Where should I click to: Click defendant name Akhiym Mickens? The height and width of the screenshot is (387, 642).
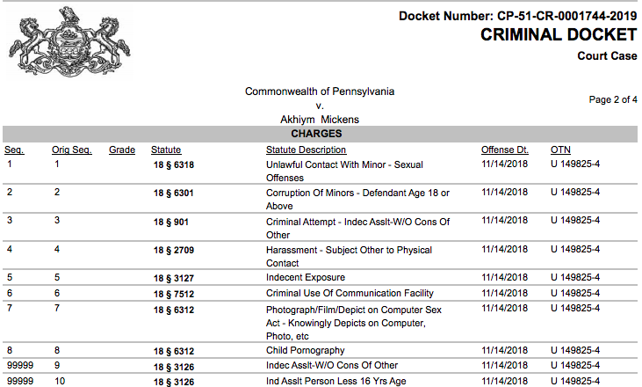coord(320,120)
